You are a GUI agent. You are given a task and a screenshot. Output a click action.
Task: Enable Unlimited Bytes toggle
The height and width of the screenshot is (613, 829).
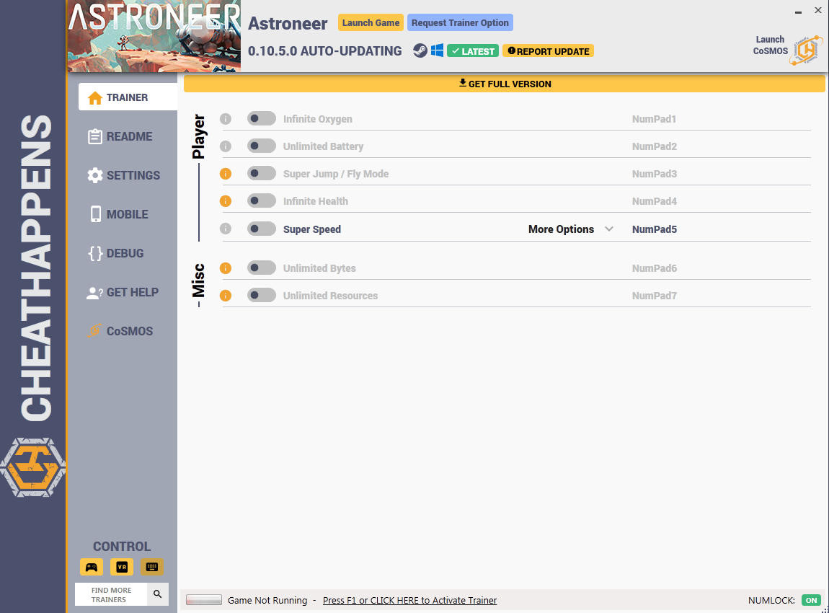(x=262, y=268)
